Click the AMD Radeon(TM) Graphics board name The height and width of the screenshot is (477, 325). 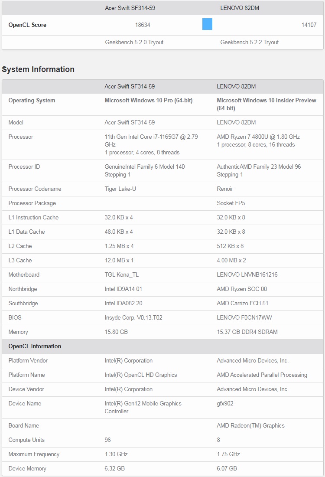pos(250,426)
